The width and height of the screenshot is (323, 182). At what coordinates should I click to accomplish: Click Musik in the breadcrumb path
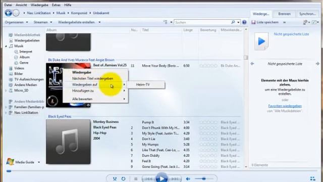pyautogui.click(x=61, y=13)
